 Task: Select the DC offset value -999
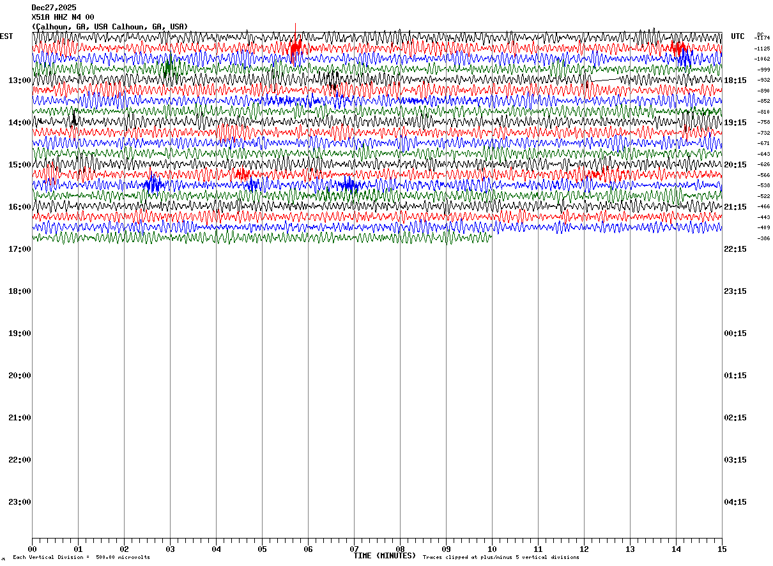(763, 70)
